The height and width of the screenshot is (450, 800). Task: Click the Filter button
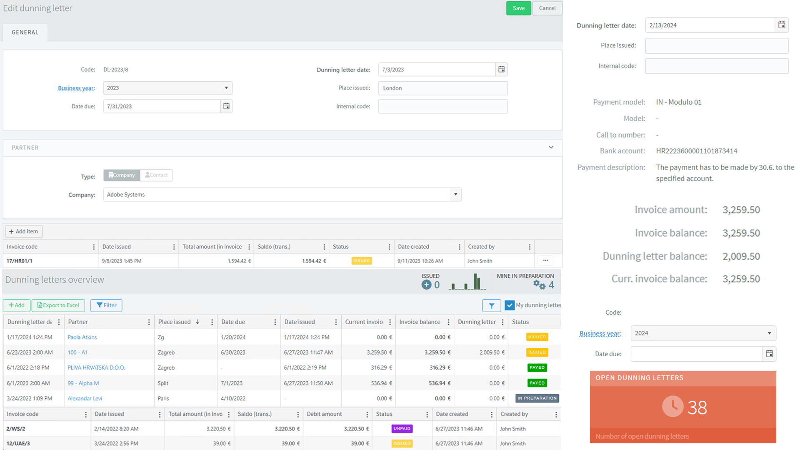pos(106,305)
